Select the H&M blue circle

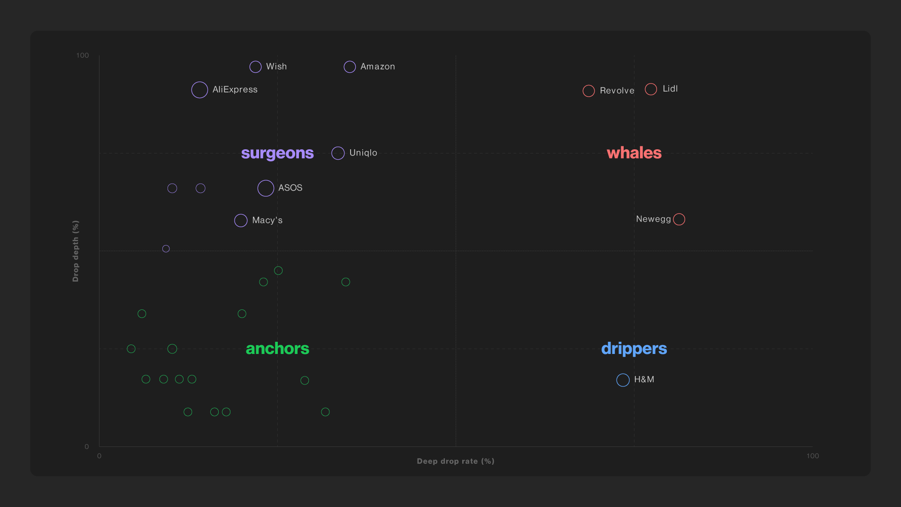point(623,380)
